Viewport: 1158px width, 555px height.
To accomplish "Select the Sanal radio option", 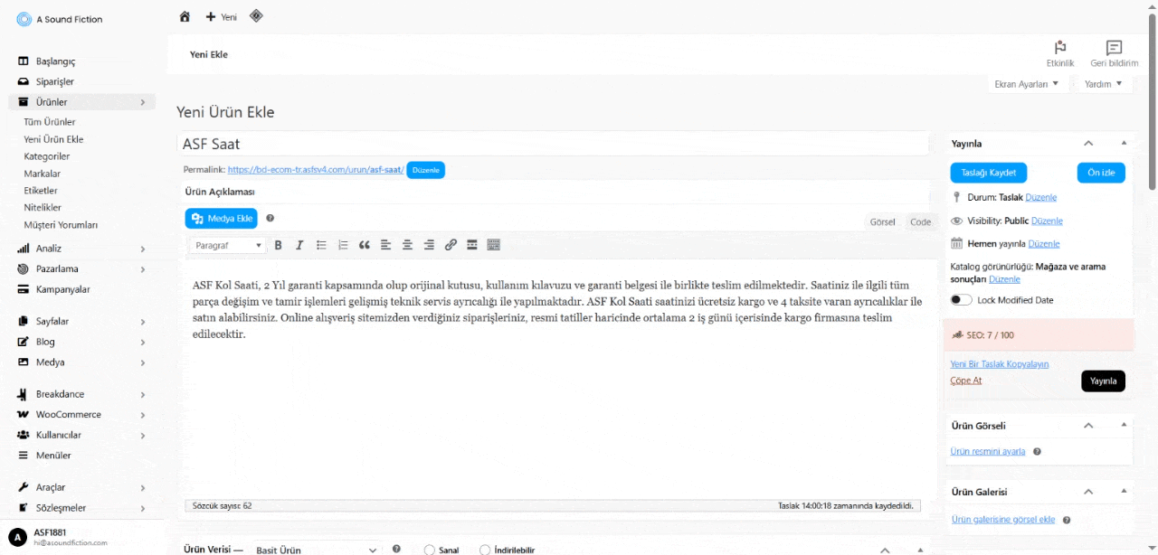I will point(430,550).
